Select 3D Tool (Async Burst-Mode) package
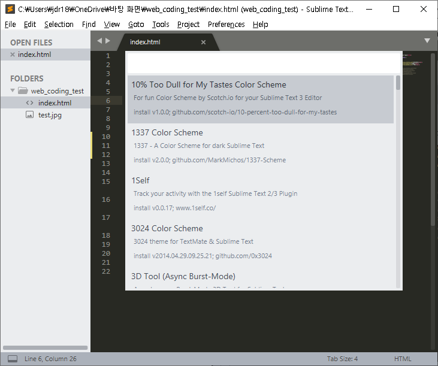This screenshot has height=366, width=438. pyautogui.click(x=261, y=278)
